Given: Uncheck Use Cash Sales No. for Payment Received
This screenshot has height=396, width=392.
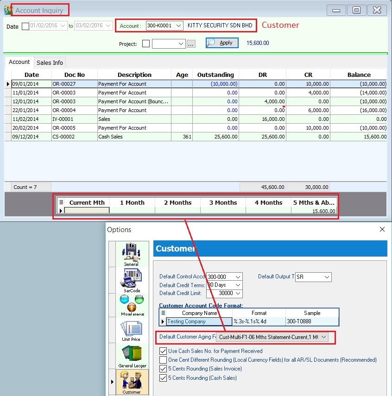Looking at the screenshot, I should 163,351.
